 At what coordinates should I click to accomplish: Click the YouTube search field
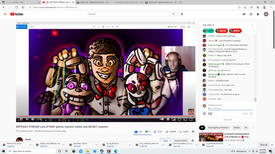(128, 14)
